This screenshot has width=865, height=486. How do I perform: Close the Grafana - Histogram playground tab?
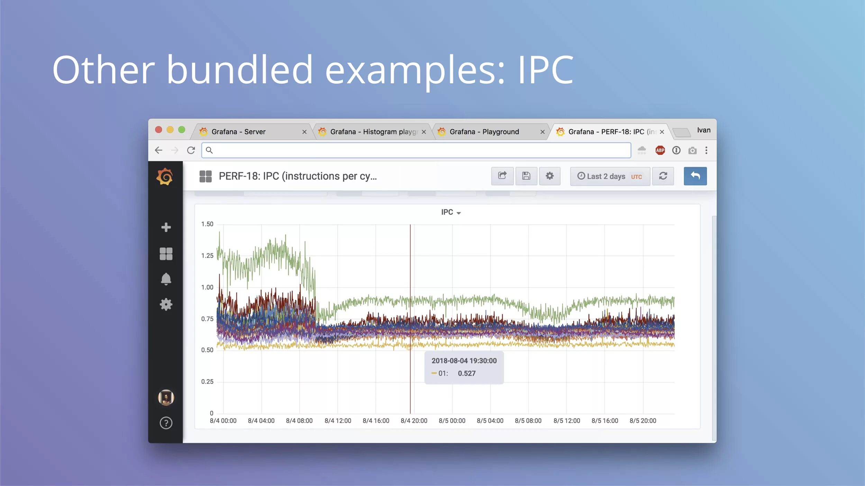424,132
